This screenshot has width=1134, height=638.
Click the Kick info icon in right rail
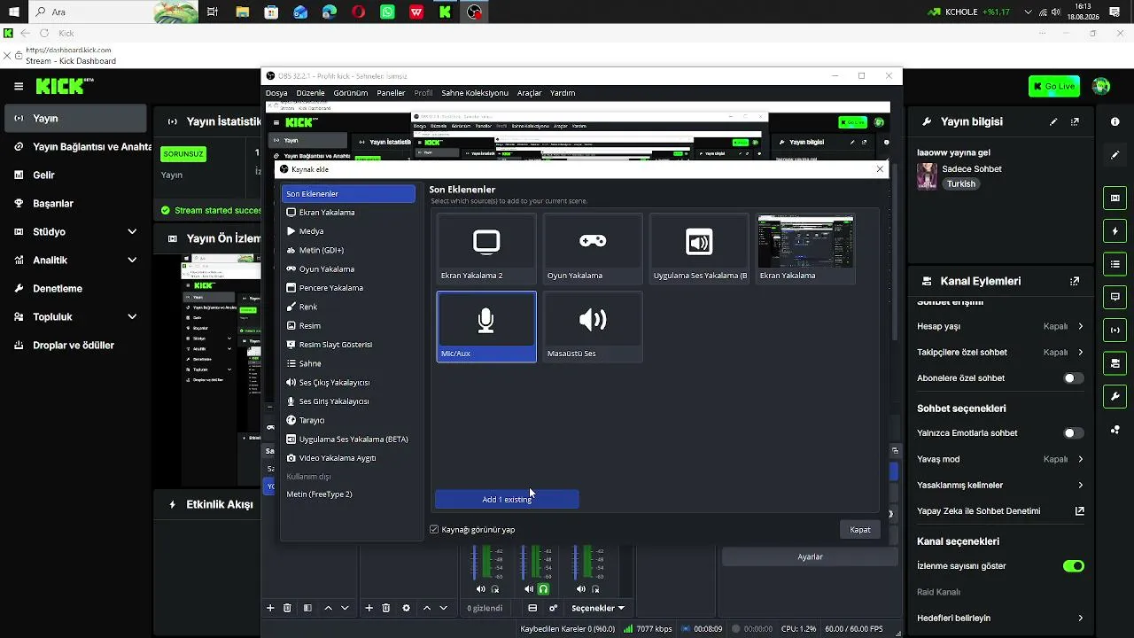[x=1115, y=121]
